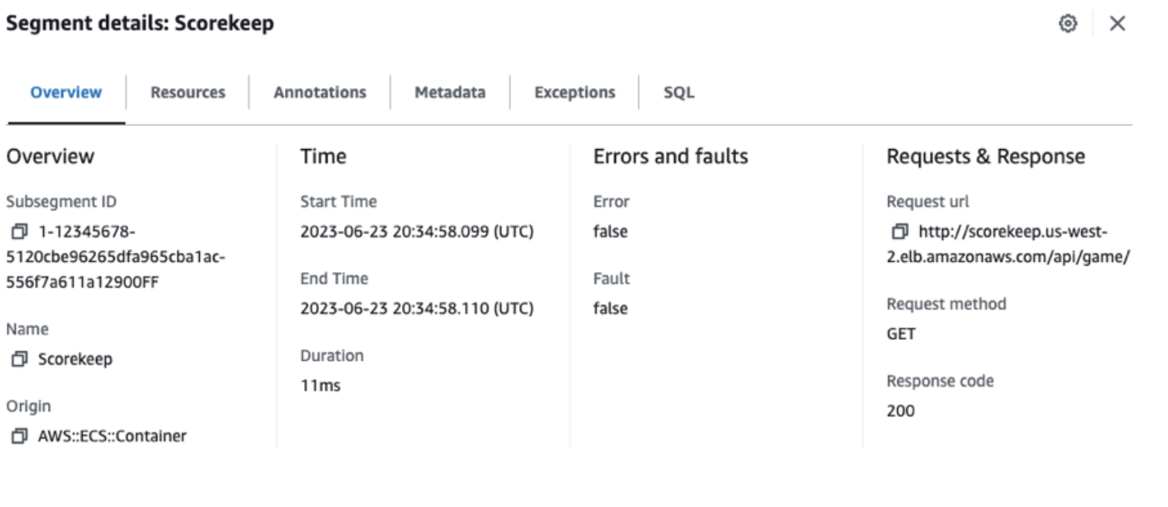Viewport: 1168px width, 507px height.
Task: Click the Requests & Response heading
Action: (x=985, y=157)
